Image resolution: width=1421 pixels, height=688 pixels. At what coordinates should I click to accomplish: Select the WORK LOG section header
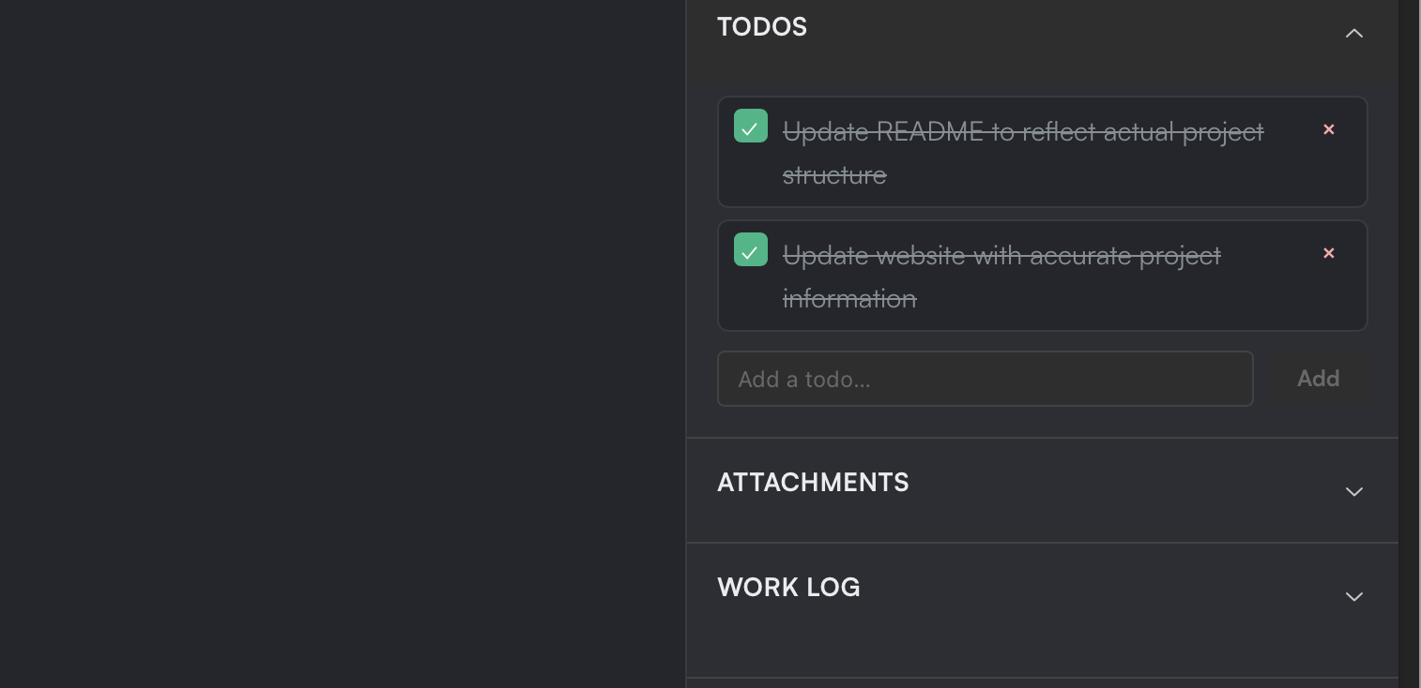tap(789, 588)
